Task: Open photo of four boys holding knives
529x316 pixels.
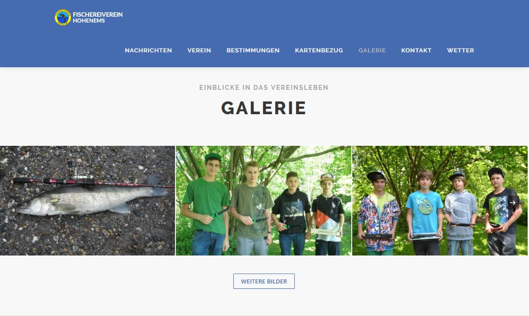Action: 264,200
